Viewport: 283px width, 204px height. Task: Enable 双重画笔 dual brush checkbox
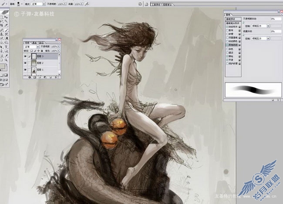coord(227,38)
